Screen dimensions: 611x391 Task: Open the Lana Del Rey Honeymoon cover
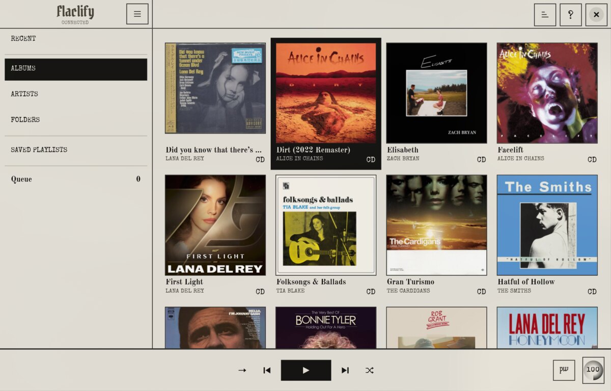(547, 327)
